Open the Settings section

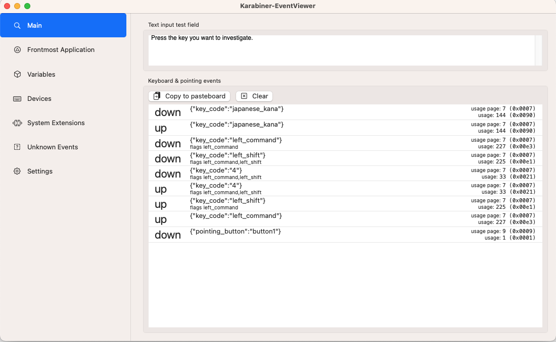pyautogui.click(x=63, y=172)
